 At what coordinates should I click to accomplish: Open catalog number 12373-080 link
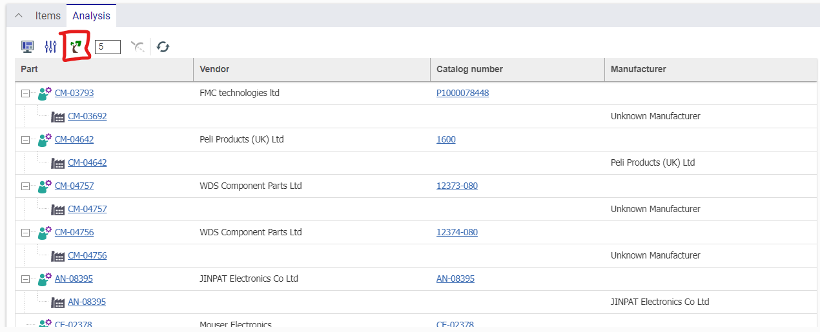pyautogui.click(x=456, y=186)
